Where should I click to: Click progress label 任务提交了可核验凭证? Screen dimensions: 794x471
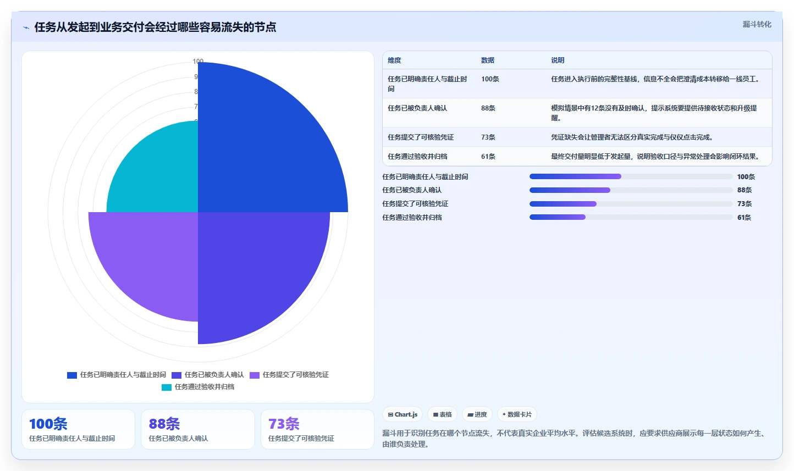415,204
